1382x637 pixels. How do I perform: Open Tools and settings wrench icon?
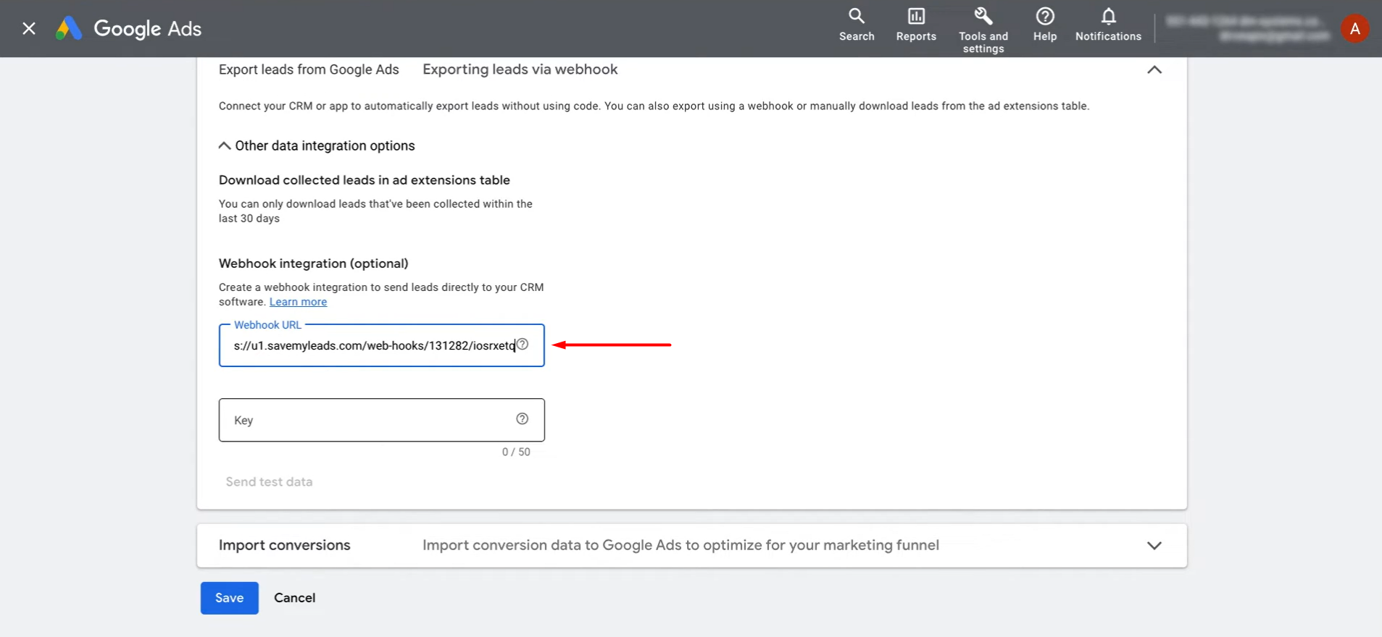983,16
